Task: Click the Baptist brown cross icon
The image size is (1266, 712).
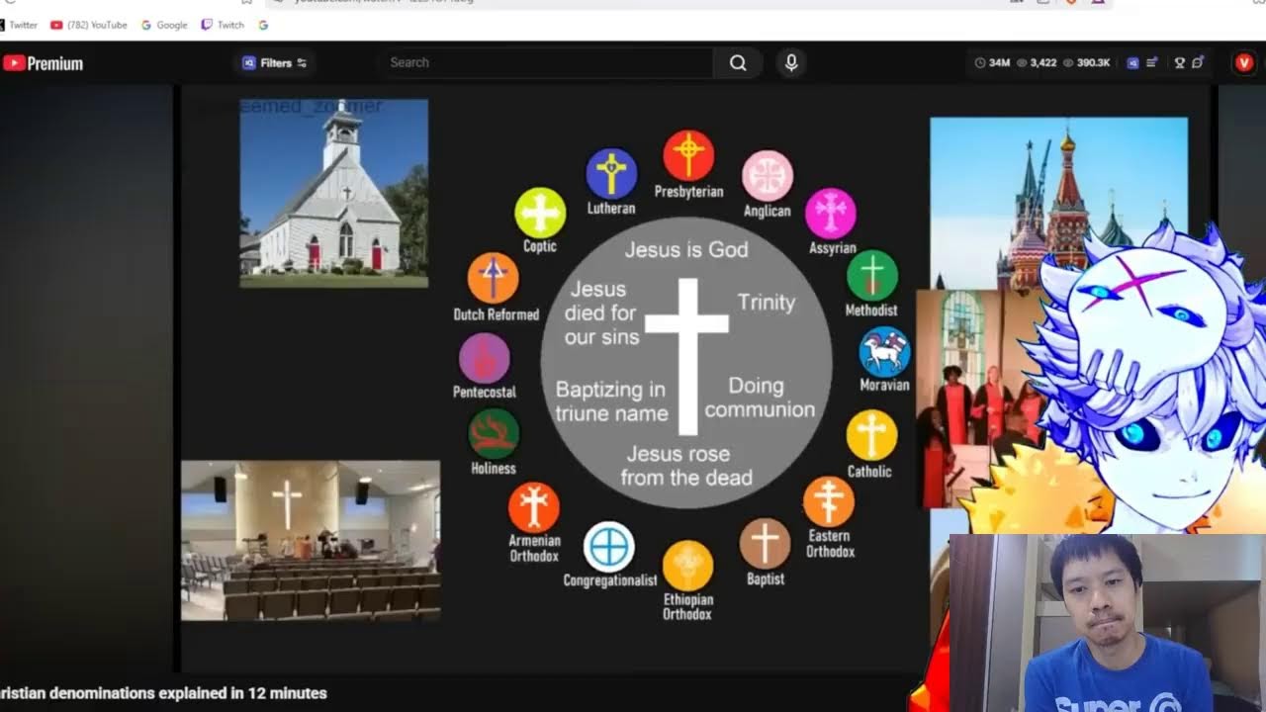Action: (x=766, y=543)
